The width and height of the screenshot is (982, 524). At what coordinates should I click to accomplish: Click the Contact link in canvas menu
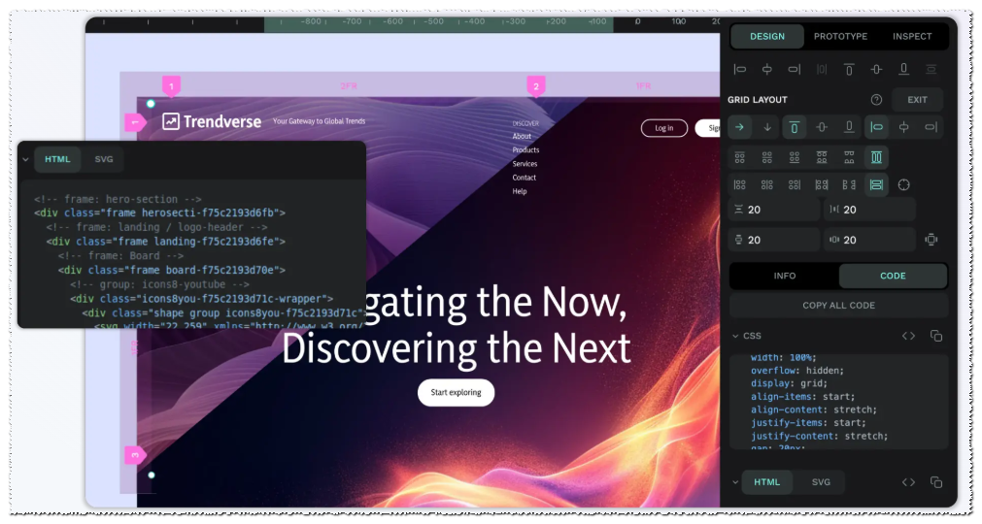click(x=525, y=178)
